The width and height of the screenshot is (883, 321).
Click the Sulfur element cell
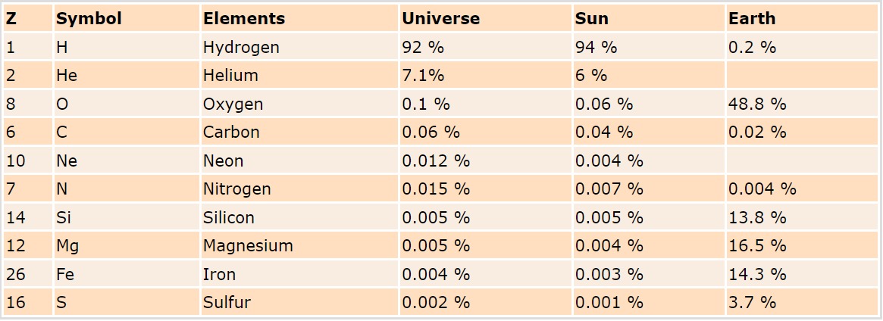(227, 303)
